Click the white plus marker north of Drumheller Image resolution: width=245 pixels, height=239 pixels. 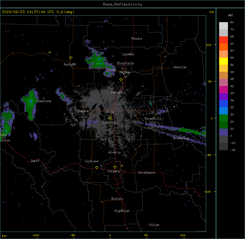[174, 106]
